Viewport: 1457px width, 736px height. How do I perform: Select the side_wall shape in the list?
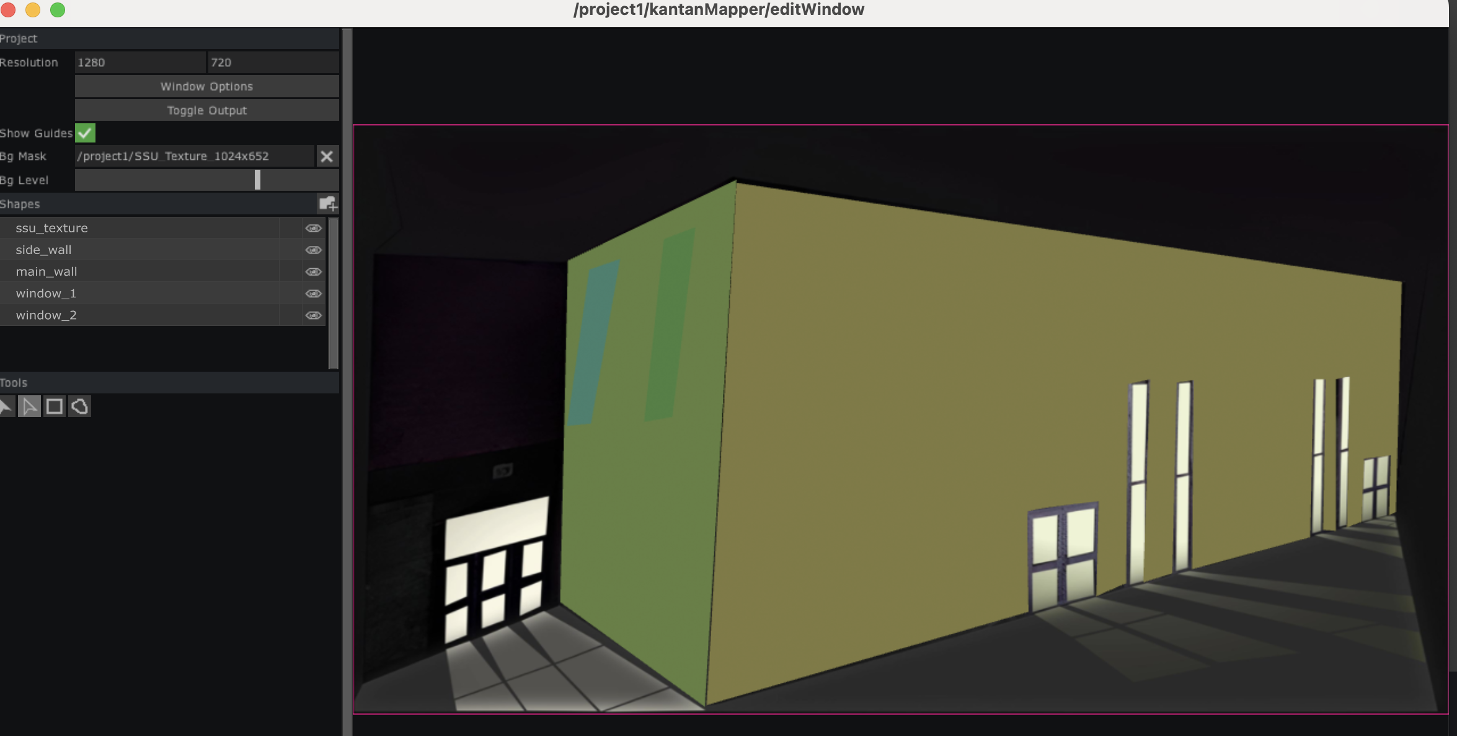(43, 250)
